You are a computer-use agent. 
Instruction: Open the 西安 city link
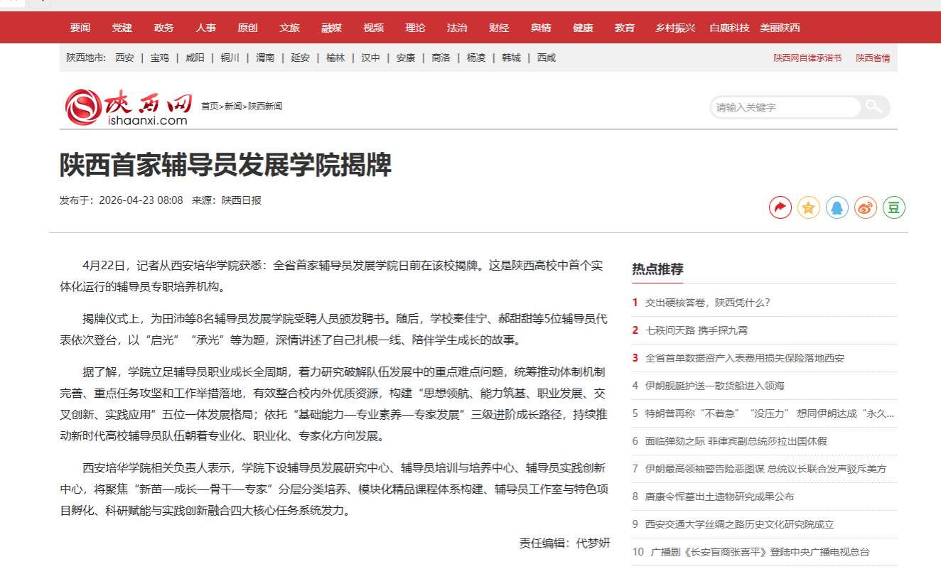click(x=124, y=58)
